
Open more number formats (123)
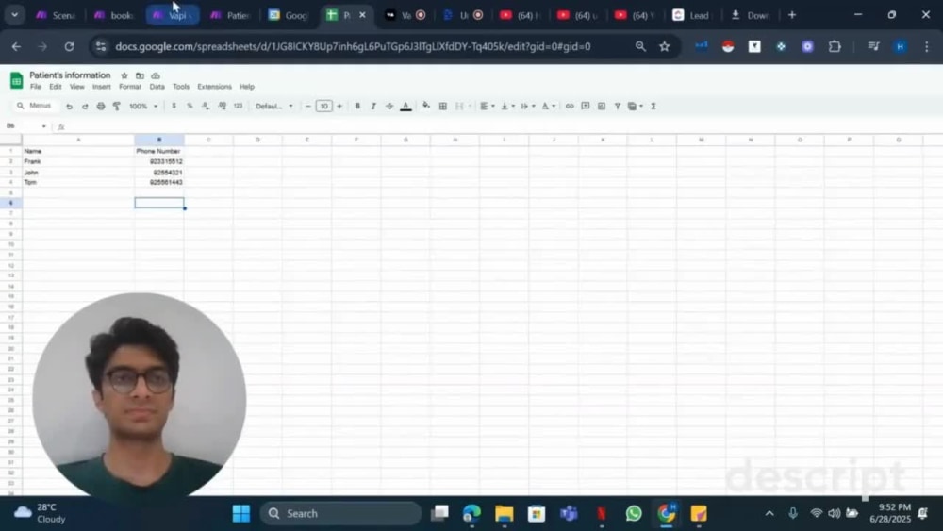(x=239, y=106)
